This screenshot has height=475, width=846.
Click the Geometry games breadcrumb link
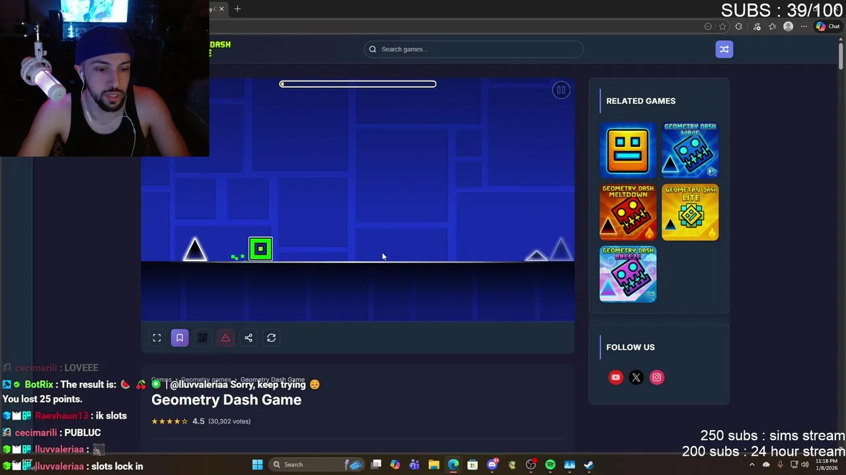pyautogui.click(x=206, y=380)
